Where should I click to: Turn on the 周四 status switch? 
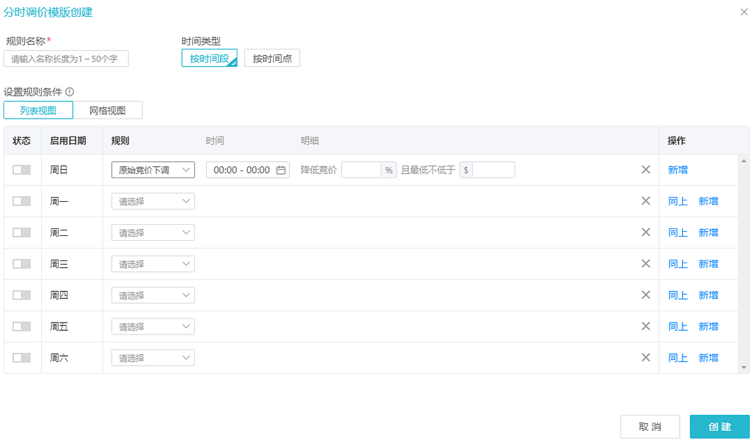[22, 295]
